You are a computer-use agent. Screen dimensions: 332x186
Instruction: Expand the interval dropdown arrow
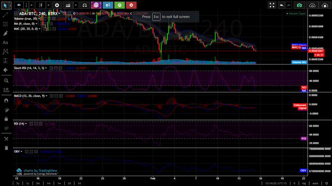pos(31,5)
